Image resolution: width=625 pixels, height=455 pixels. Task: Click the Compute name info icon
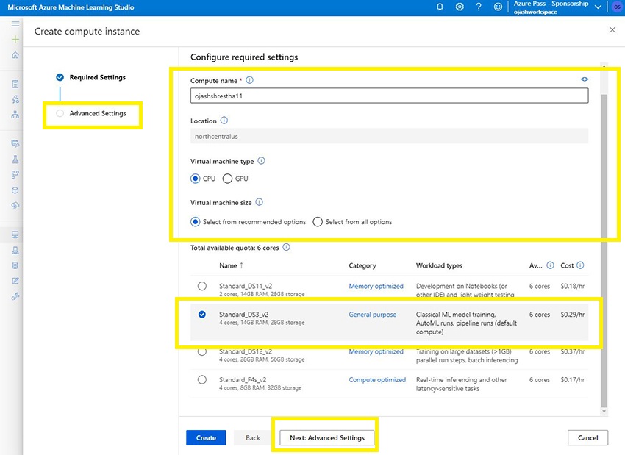point(250,80)
